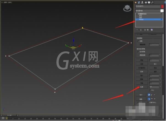Collapse the Editable Spline stack entry
The height and width of the screenshot is (121, 166).
(x=137, y=14)
